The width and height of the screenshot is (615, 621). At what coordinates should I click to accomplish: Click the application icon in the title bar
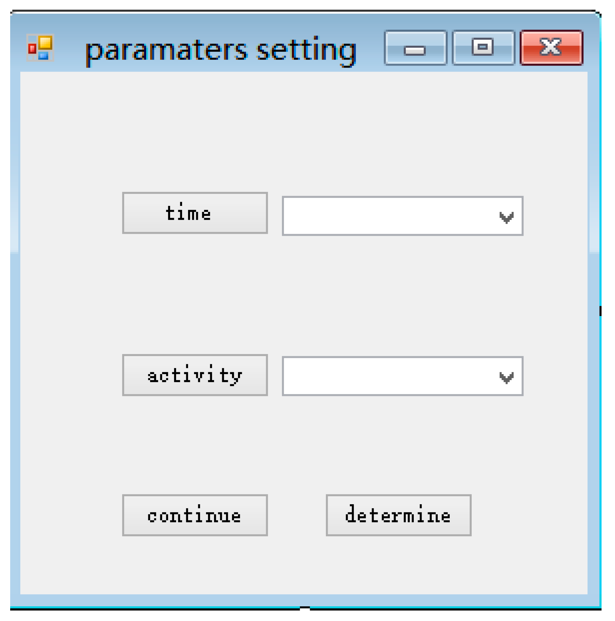coord(40,48)
